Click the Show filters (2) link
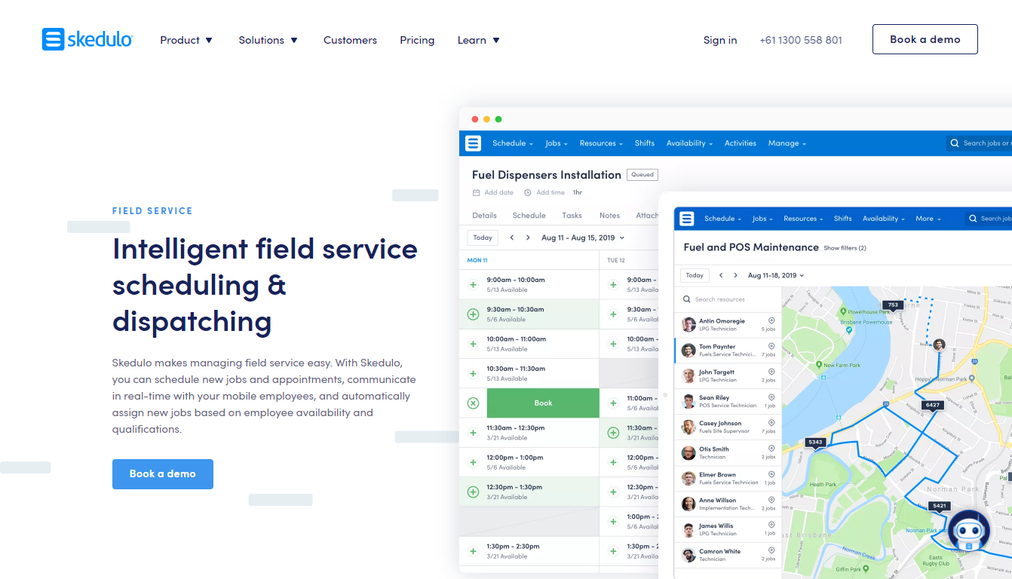This screenshot has width=1012, height=579. point(845,248)
